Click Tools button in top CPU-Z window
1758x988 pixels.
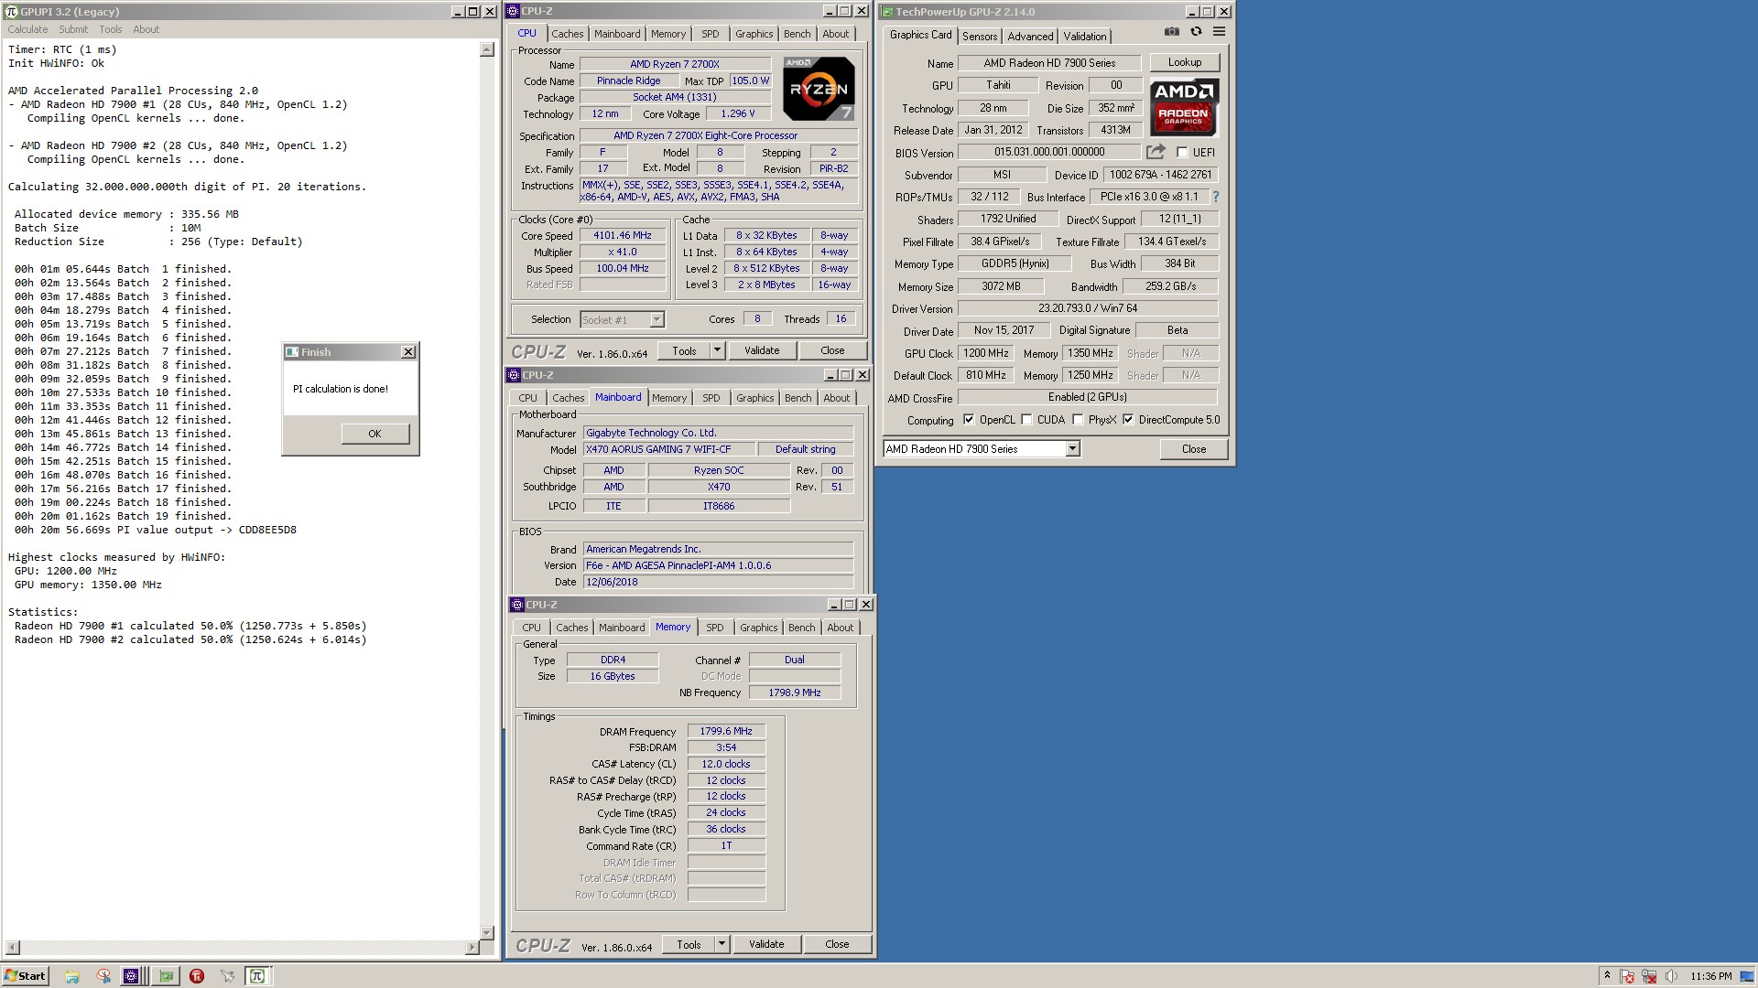coord(684,350)
